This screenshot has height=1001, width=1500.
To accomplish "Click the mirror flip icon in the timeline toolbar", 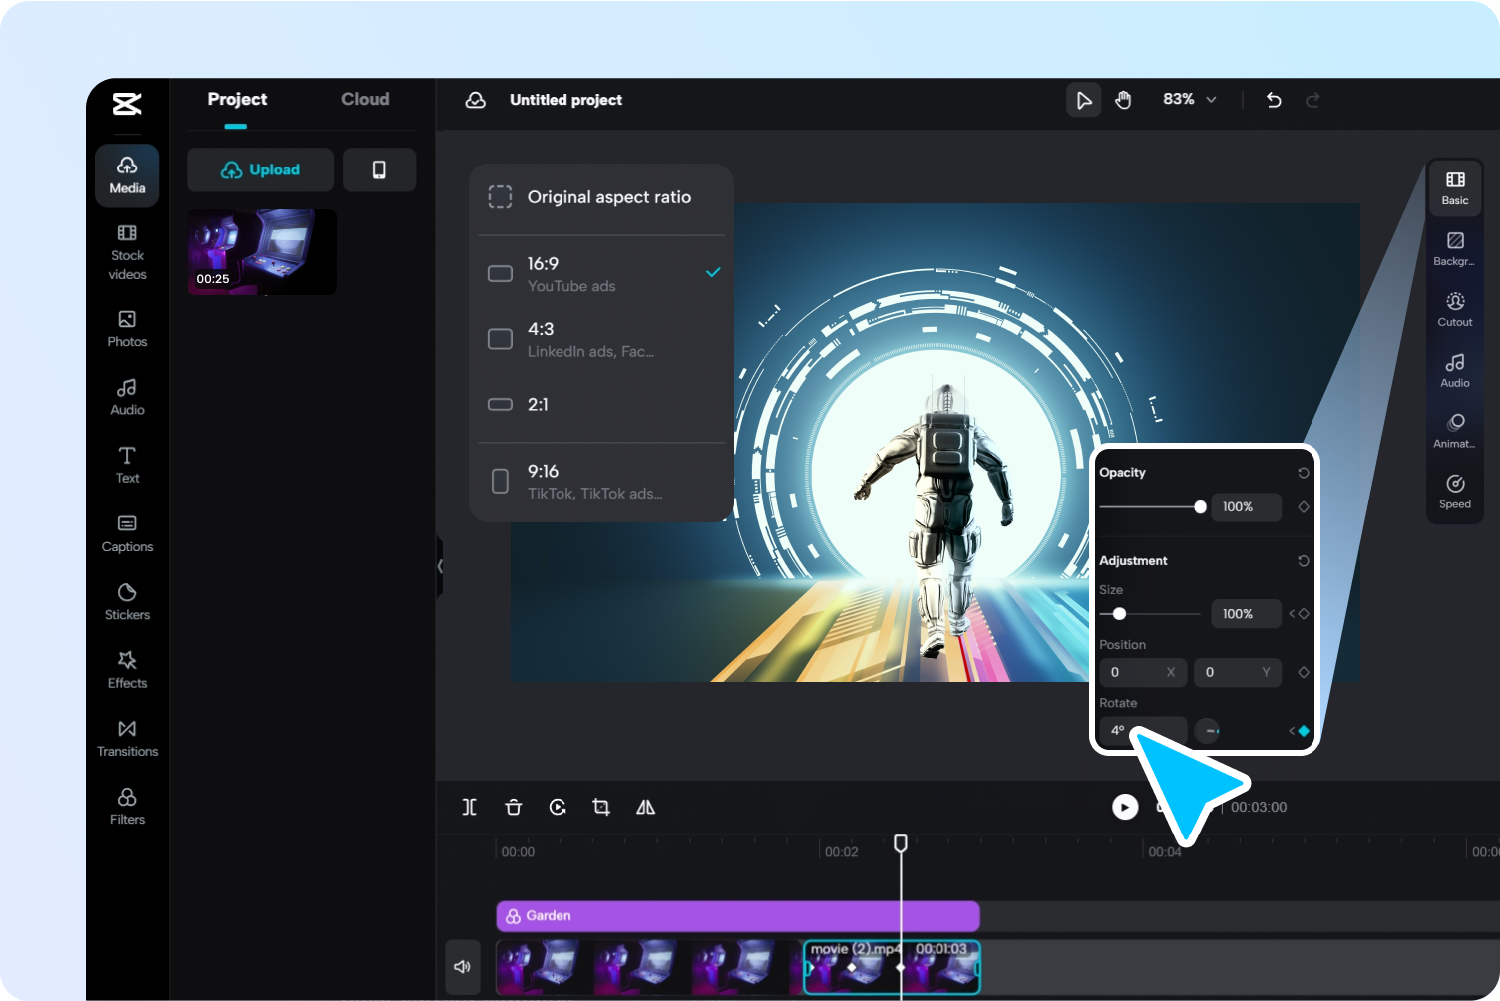I will coord(645,807).
